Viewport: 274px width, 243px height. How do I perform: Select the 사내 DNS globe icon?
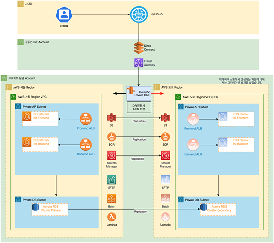(x=139, y=14)
